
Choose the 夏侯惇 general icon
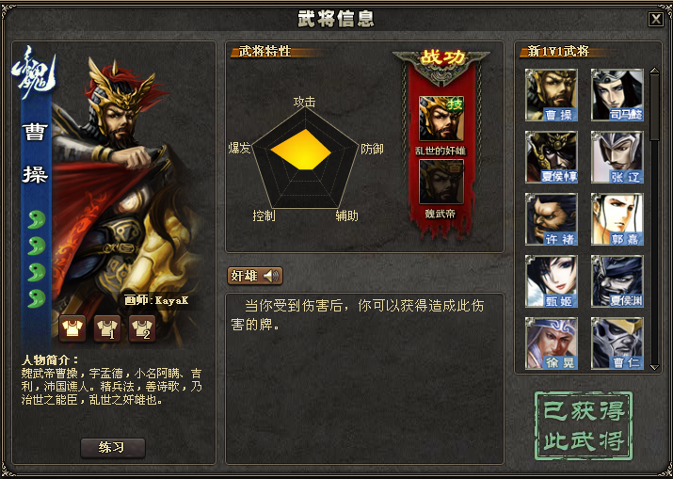coord(551,157)
